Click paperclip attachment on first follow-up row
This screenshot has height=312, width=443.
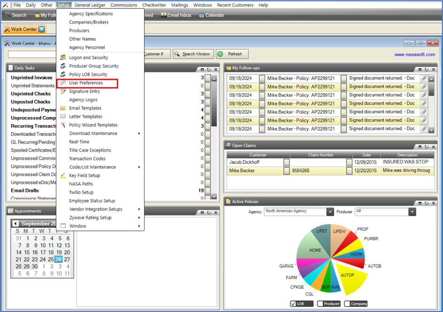[x=424, y=78]
